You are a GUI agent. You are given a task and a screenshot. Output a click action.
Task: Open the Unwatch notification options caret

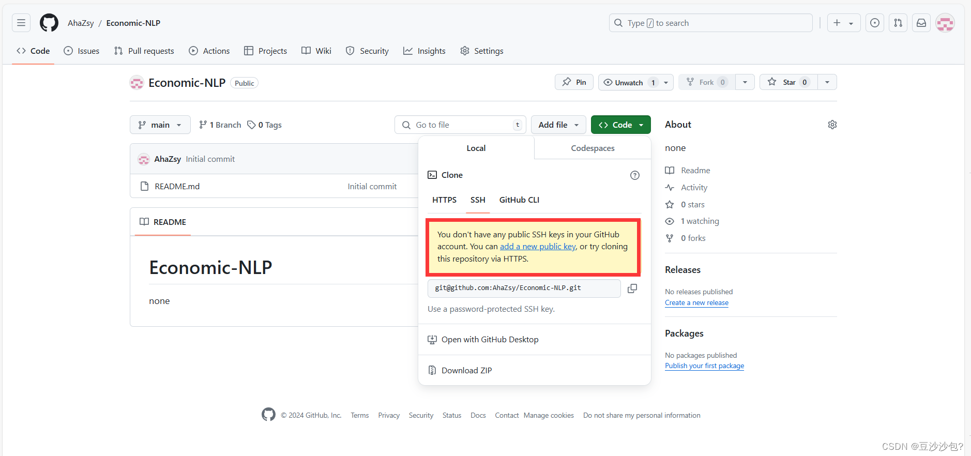pos(666,82)
